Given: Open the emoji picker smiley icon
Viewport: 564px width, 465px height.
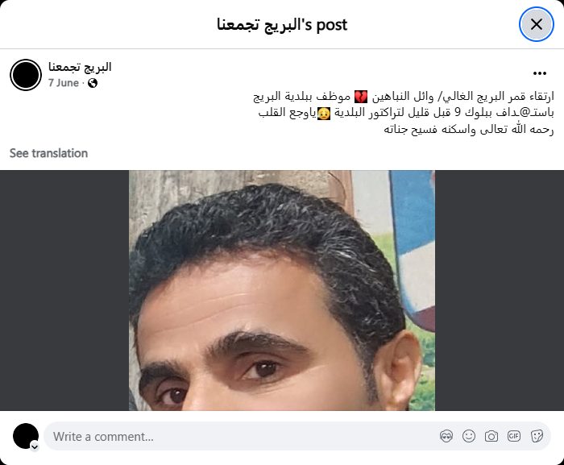Looking at the screenshot, I should (469, 436).
